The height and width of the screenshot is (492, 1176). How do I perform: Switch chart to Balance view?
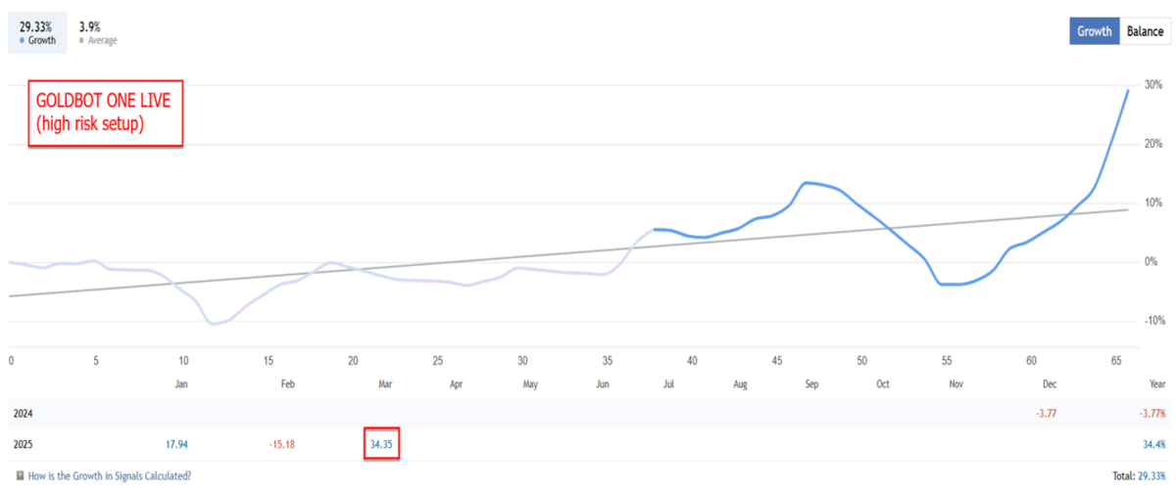[1145, 31]
